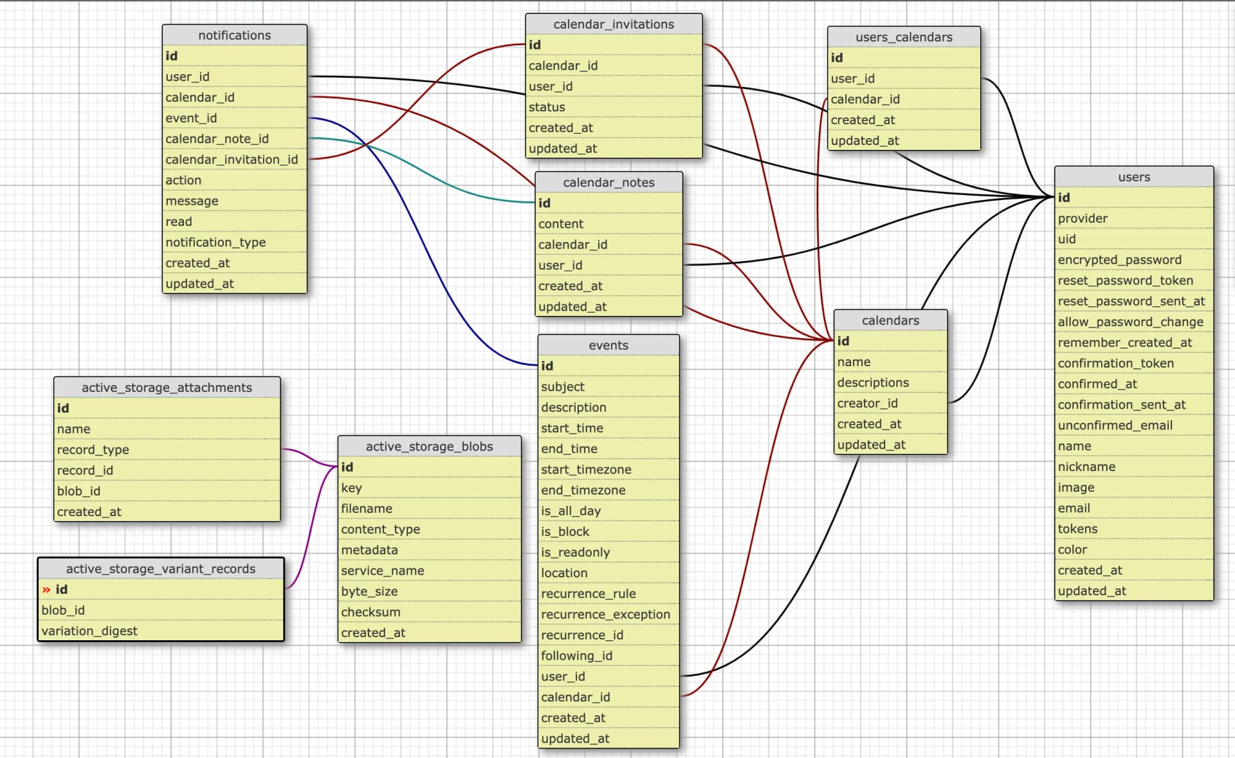
Task: Click the users_calendars table header
Action: coord(903,37)
